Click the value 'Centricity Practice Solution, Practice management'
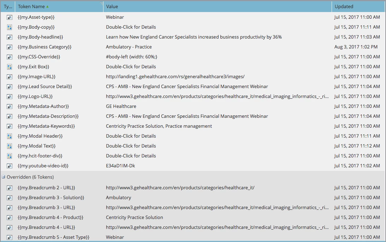Viewport: 386px width, 242px height. [x=159, y=126]
